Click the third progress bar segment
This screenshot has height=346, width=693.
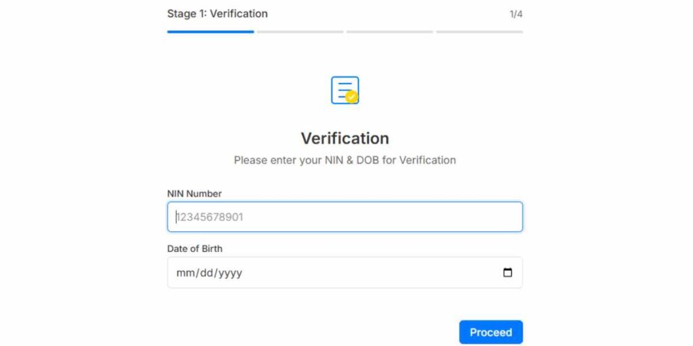(390, 32)
